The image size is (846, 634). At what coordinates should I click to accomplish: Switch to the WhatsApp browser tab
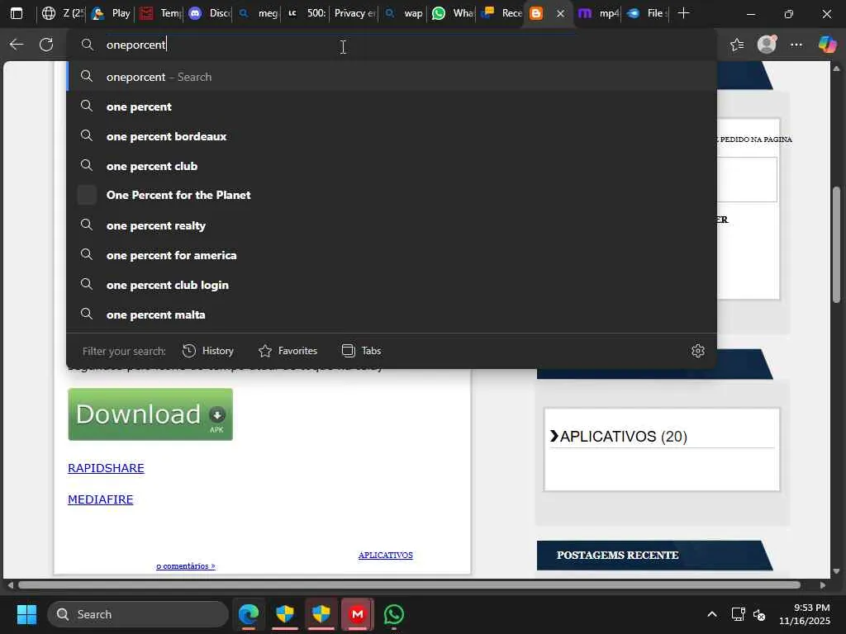(x=452, y=13)
